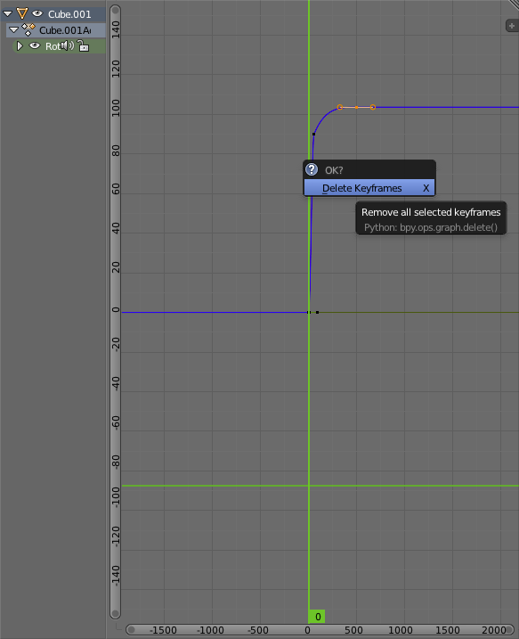Select the Cube.001Action channel name

tap(65, 30)
